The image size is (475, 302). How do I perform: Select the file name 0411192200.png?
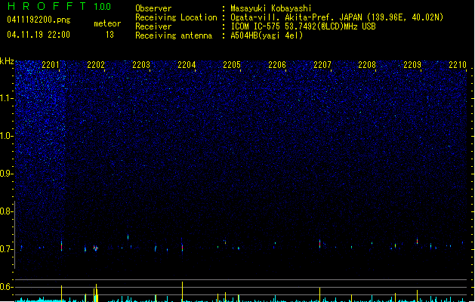coord(39,20)
